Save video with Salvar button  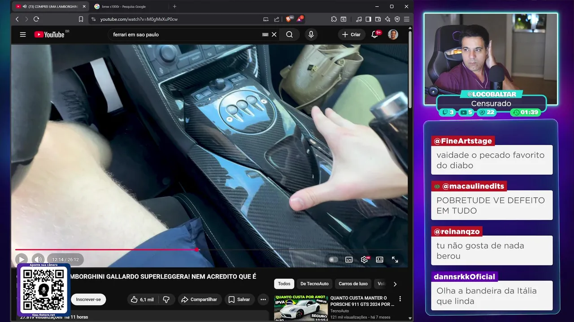(x=239, y=300)
